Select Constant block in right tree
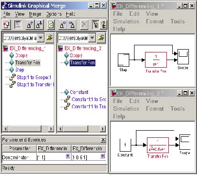The width and height of the screenshot is (197, 175). [x=79, y=92]
